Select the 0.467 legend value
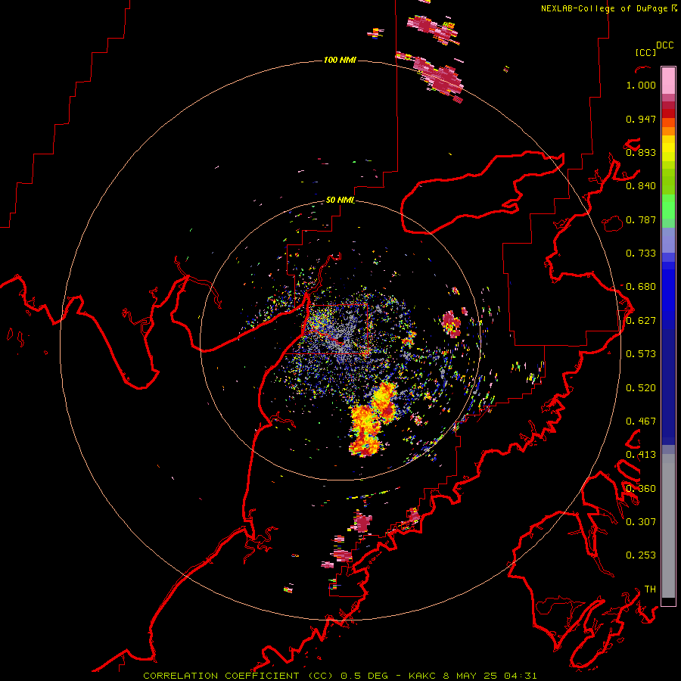Screen dimensions: 681x681 tap(641, 421)
